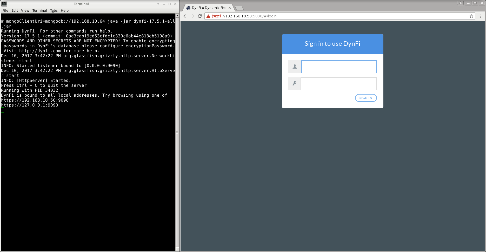Screen dimensions: 486x252
Task: Click the Terminal window icon in title bar
Action: 4,4
